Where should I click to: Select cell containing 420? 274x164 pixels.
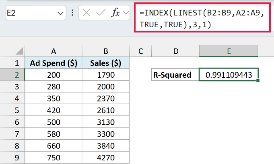pyautogui.click(x=54, y=110)
